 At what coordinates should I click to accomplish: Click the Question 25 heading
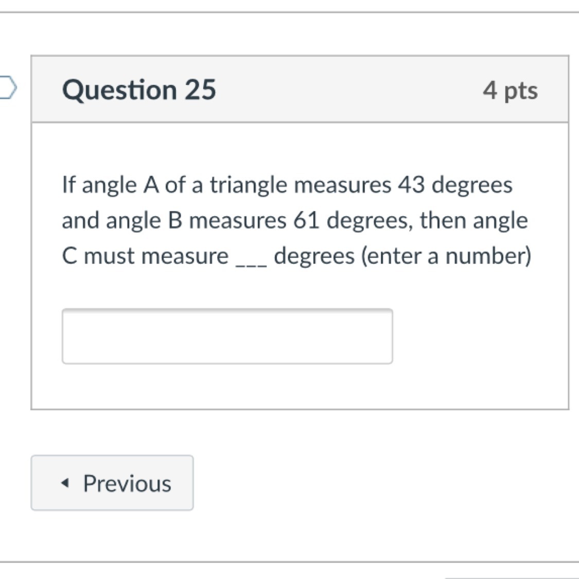[x=139, y=90]
